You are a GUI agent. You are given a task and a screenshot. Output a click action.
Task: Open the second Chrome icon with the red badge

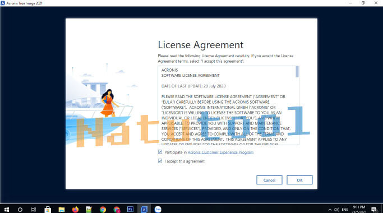click(x=117, y=209)
